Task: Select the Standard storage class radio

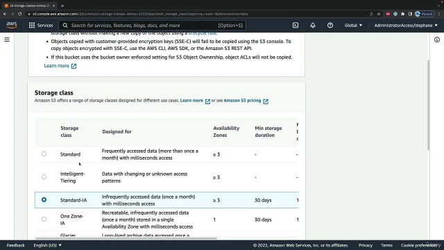Action: (44, 154)
